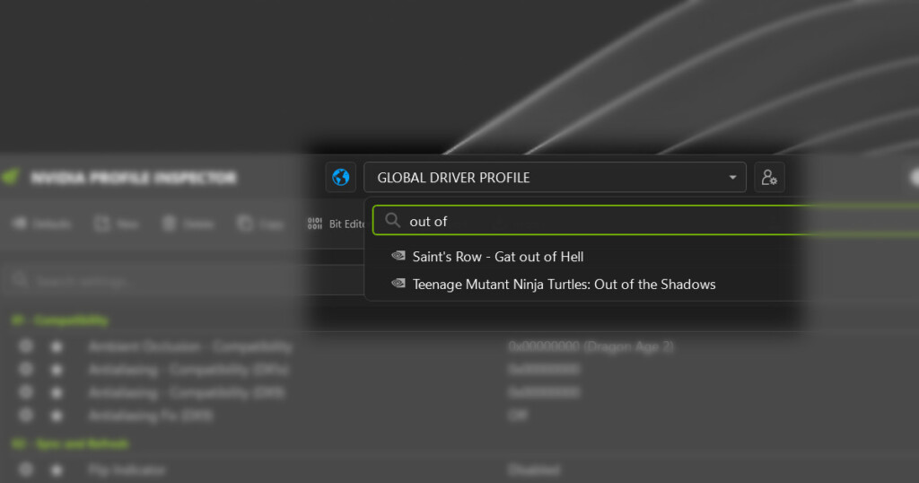Click the profile dropdown arrow

(732, 177)
